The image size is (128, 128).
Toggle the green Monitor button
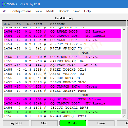(73, 123)
